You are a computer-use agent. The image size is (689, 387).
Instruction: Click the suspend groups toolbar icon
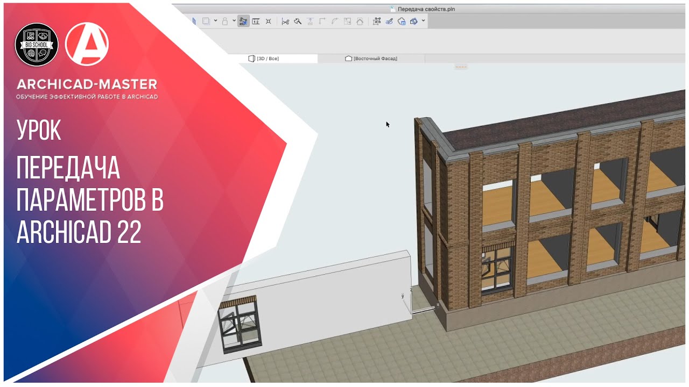point(206,21)
